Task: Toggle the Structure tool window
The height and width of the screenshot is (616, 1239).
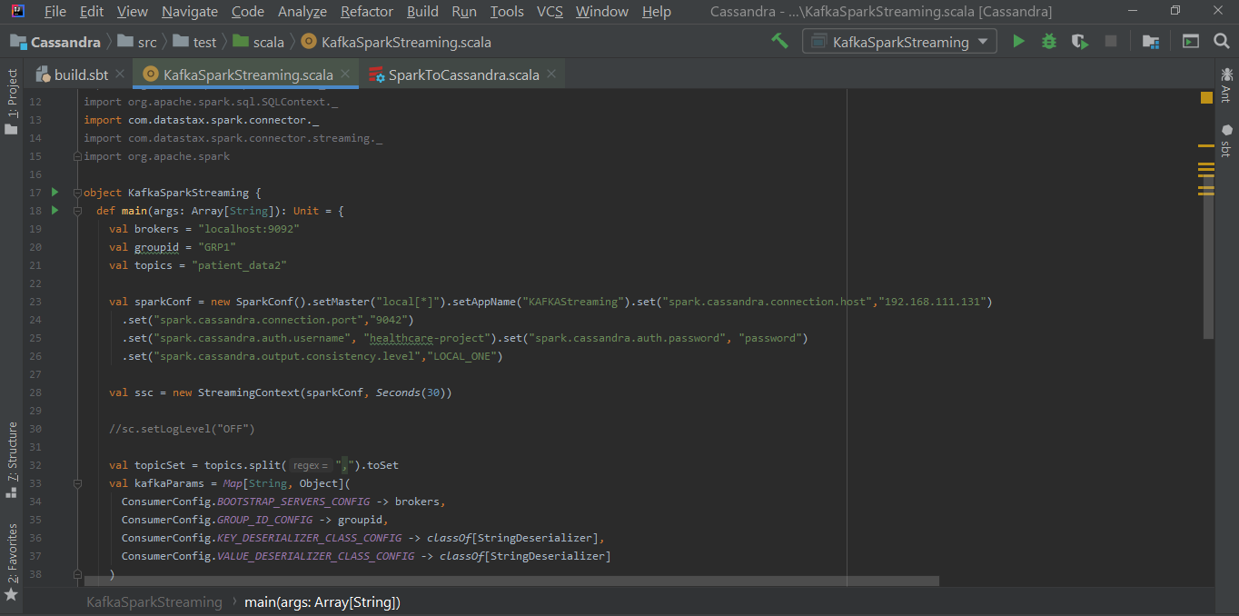Action: (12, 460)
